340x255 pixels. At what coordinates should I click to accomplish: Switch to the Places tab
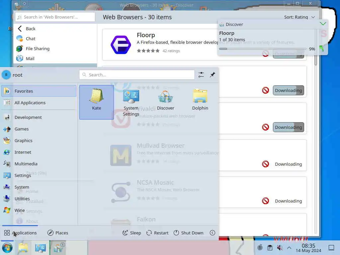point(58,233)
